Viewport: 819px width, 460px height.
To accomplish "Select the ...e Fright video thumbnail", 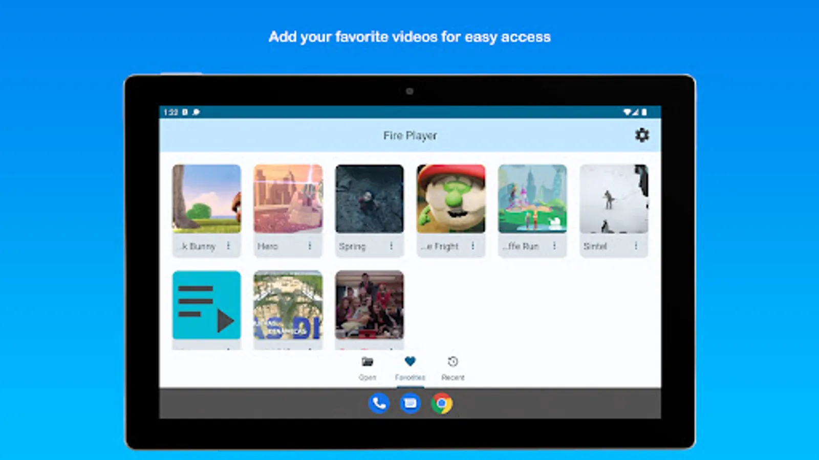I will pyautogui.click(x=451, y=199).
